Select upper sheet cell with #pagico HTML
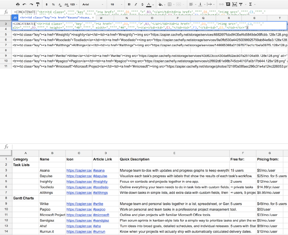288x235 pixels. coord(150,61)
